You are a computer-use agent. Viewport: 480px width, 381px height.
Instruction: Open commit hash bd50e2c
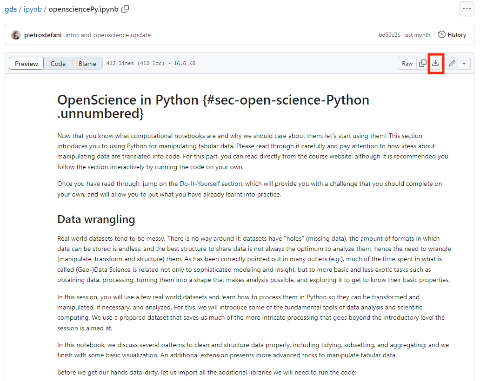click(390, 35)
